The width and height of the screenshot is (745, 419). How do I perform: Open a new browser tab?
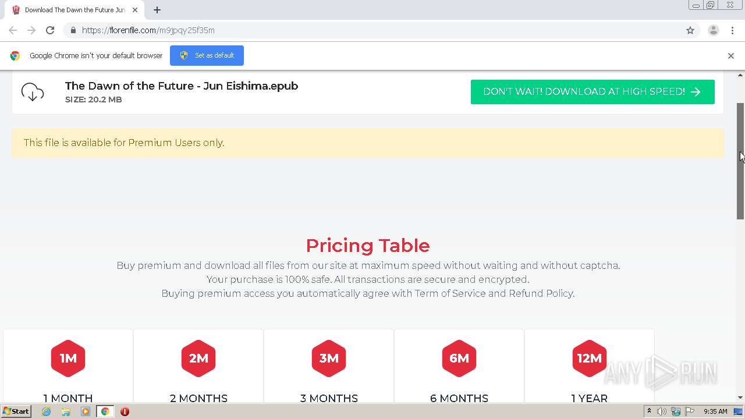(157, 10)
